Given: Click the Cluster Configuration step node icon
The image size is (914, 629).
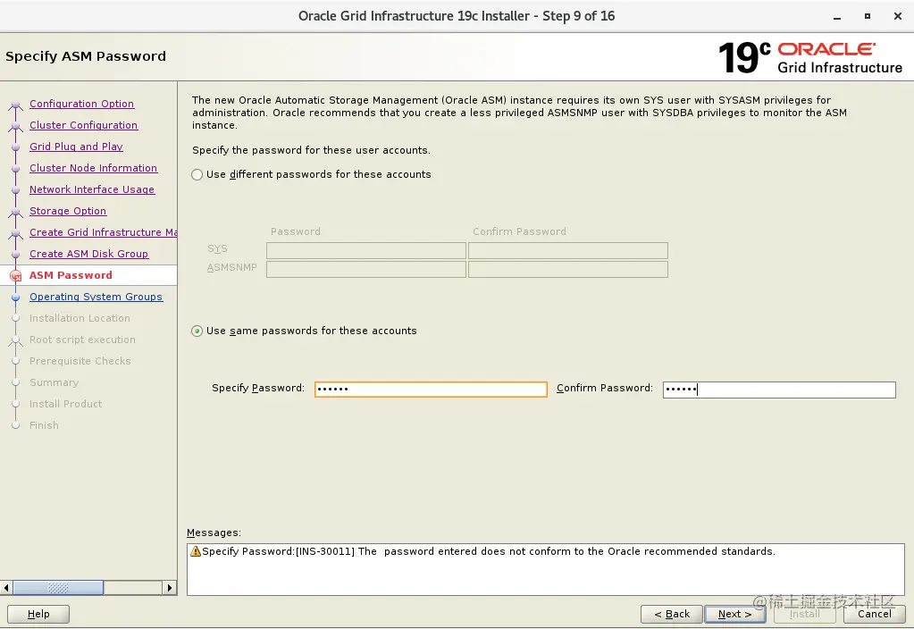Looking at the screenshot, I should pyautogui.click(x=16, y=127).
